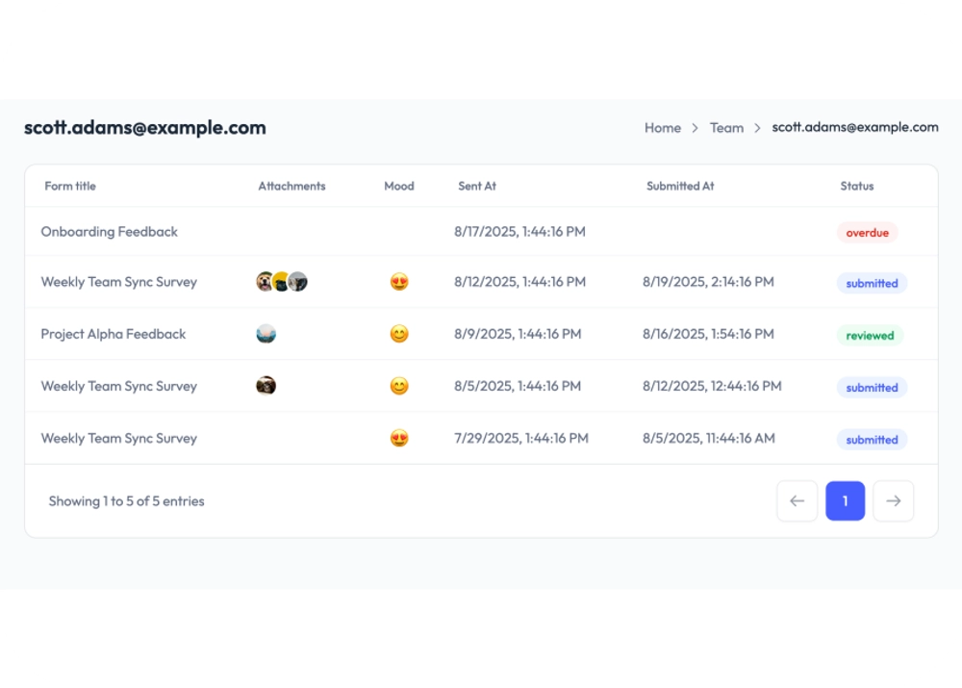Select page 1 in pagination
Screen dimensions: 962x688
[845, 500]
